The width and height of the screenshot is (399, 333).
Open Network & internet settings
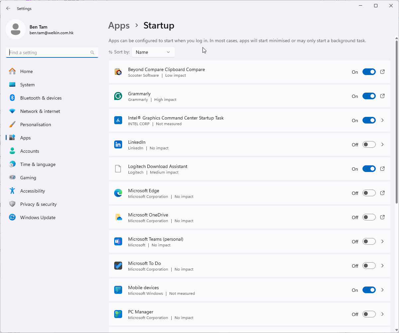pyautogui.click(x=52, y=111)
